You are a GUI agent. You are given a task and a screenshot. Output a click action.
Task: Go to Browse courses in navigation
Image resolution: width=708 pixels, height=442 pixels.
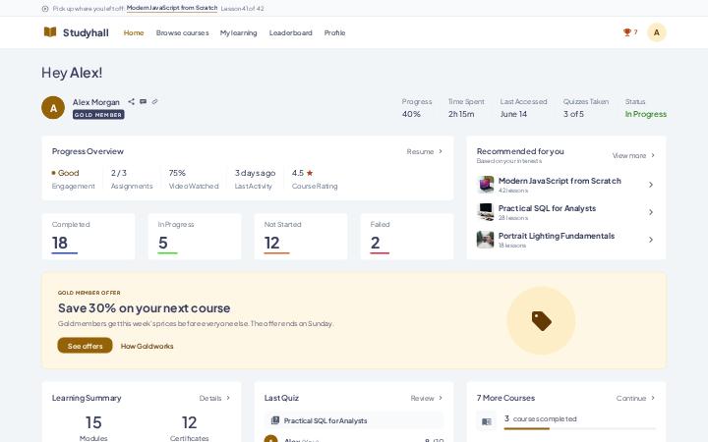[x=183, y=33]
